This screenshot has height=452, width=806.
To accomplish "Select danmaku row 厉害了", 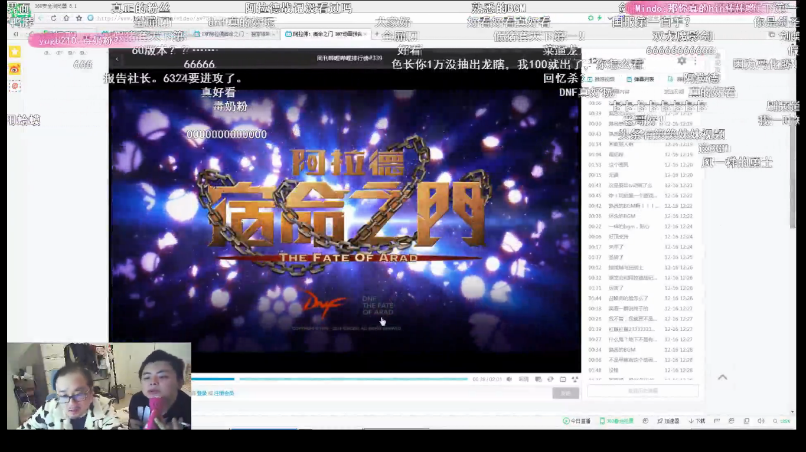I will coord(643,288).
